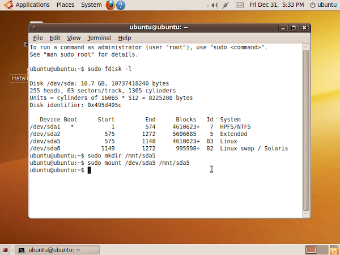Image resolution: width=340 pixels, height=255 pixels.
Task: Minimize the terminal window
Action: pyautogui.click(x=283, y=28)
